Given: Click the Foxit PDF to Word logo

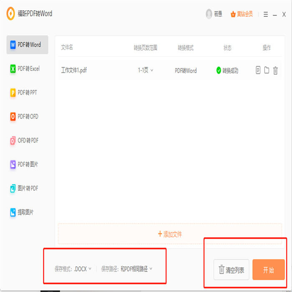Looking at the screenshot, I should (10, 14).
